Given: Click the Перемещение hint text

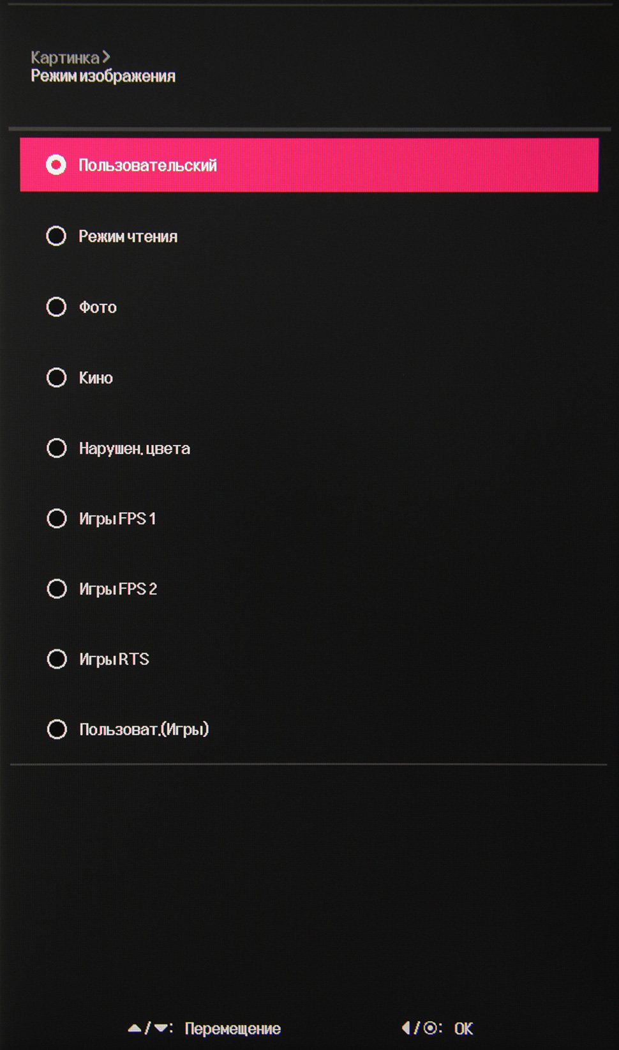Looking at the screenshot, I should pos(232,1028).
